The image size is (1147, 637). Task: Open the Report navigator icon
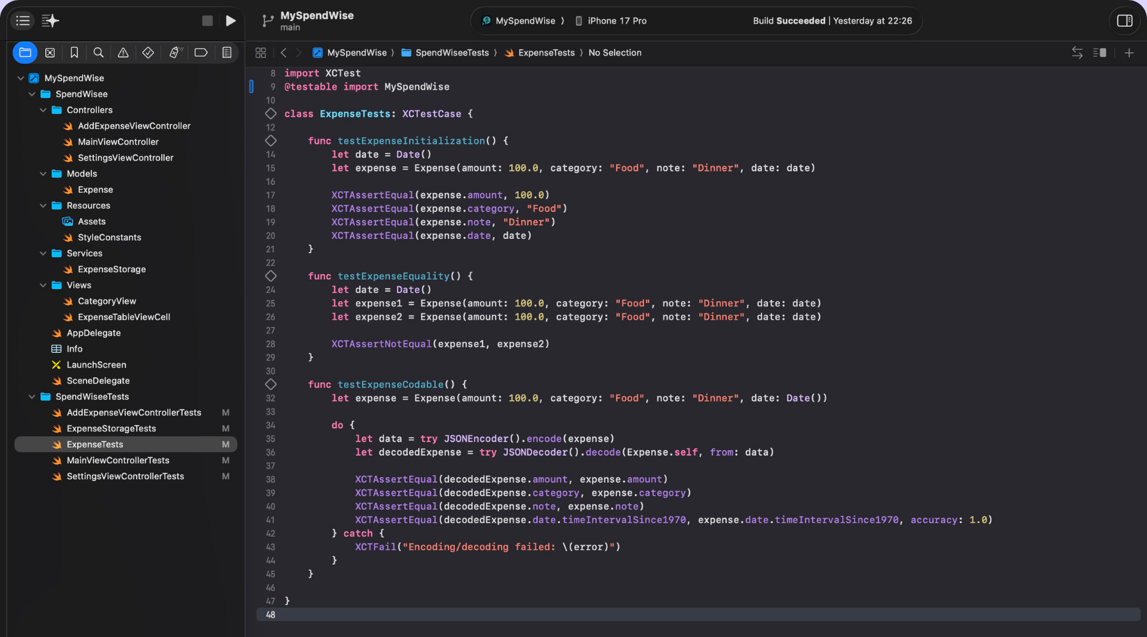coord(226,53)
